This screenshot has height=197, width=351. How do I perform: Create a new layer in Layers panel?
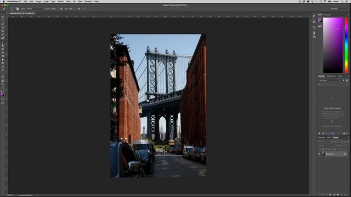341,195
